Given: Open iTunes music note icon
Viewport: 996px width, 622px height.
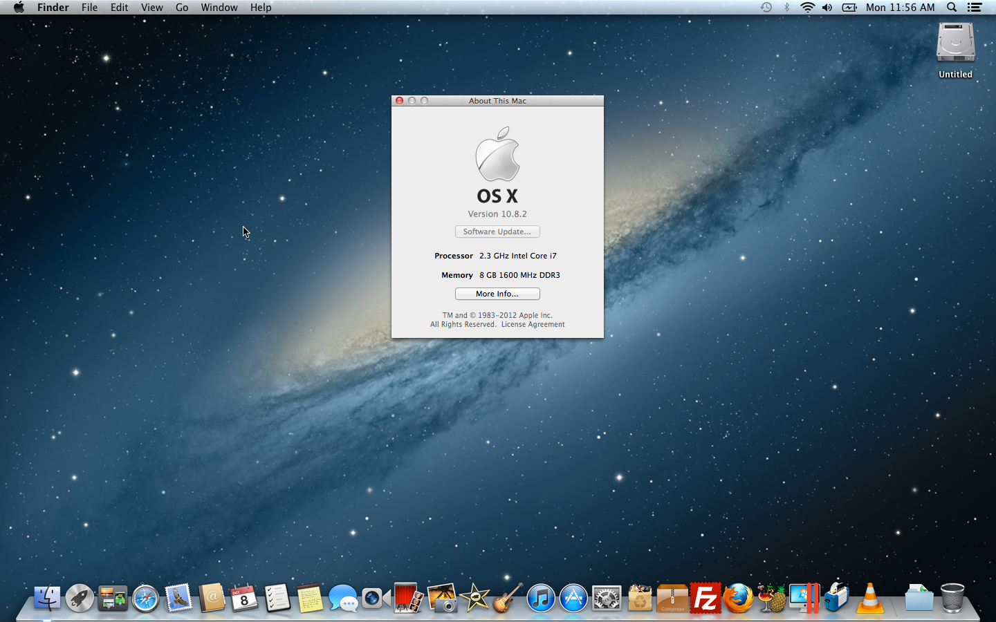Looking at the screenshot, I should tap(541, 599).
